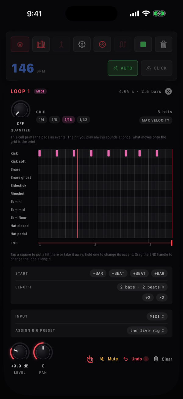Select the 1/32 grid option
This screenshot has height=399, width=183.
click(x=83, y=120)
